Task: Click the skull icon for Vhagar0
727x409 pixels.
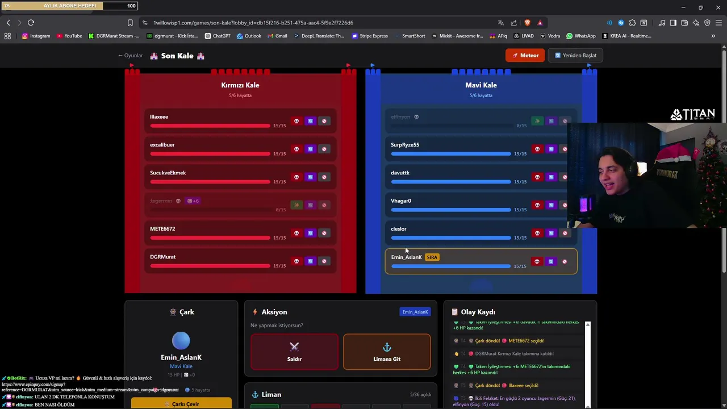Action: (537, 205)
